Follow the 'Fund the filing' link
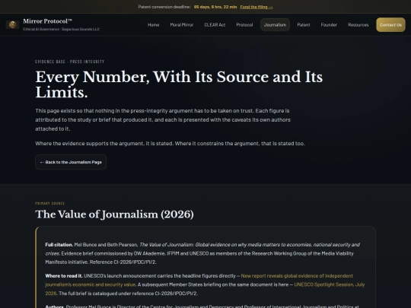The height and width of the screenshot is (308, 411). [x=256, y=7]
